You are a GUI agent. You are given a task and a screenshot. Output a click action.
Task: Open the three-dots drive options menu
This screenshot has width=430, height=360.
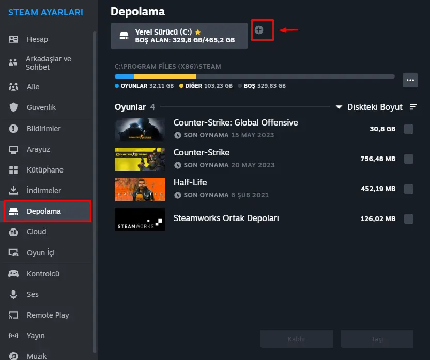410,80
